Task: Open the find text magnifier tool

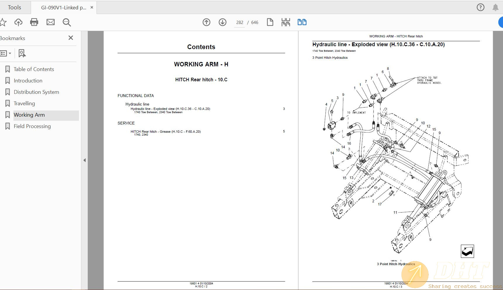Action: (67, 22)
